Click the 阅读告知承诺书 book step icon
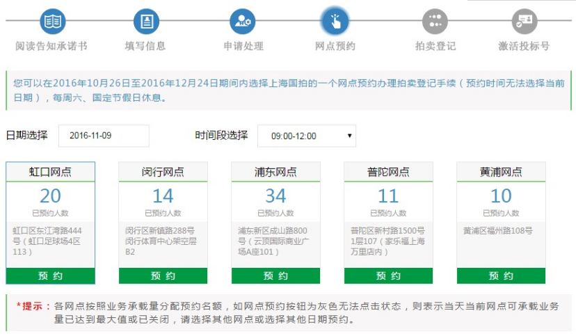Screen dimensions: 576x336 (51, 22)
